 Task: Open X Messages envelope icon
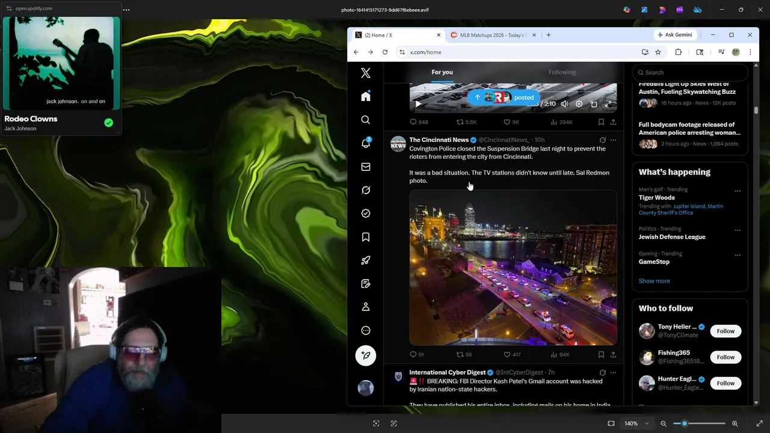pyautogui.click(x=366, y=167)
